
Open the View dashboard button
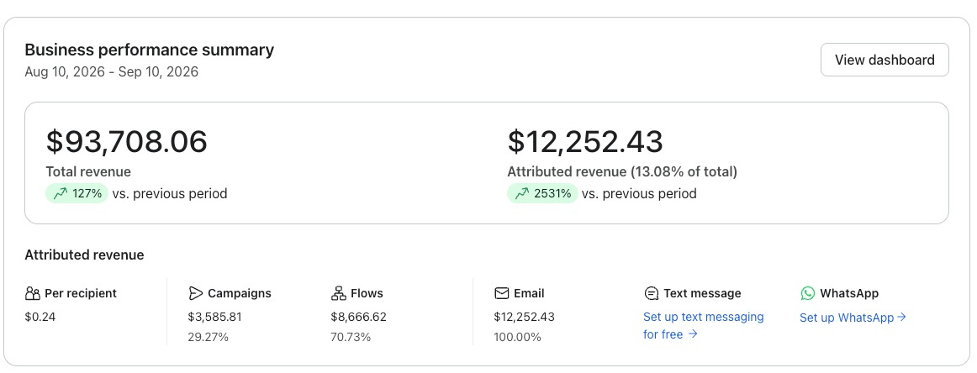click(x=885, y=60)
